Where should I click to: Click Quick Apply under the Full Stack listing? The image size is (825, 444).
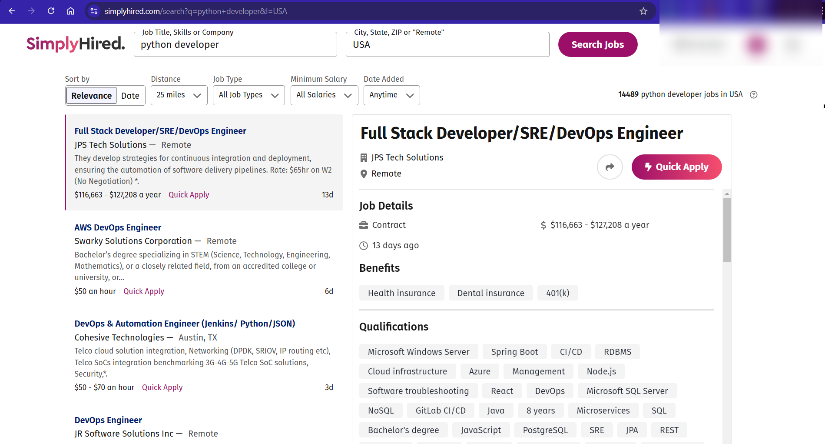189,194
